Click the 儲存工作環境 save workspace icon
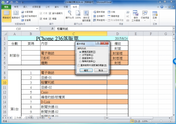Viewport: 176px width, 124px height. point(135,15)
